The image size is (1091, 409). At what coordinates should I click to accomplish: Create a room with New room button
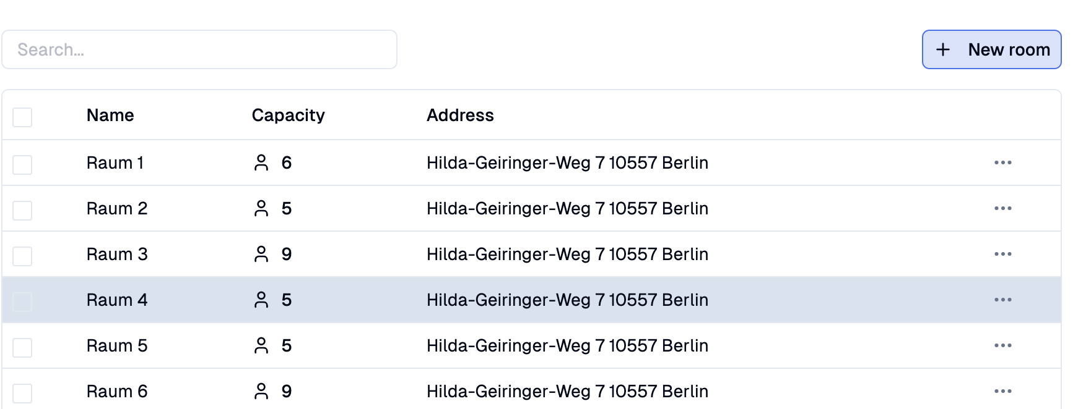[x=991, y=49]
